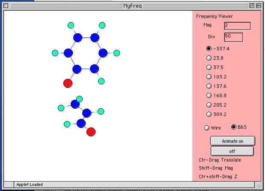
Task: Click the red atom on benzene ring
Action: [68, 83]
